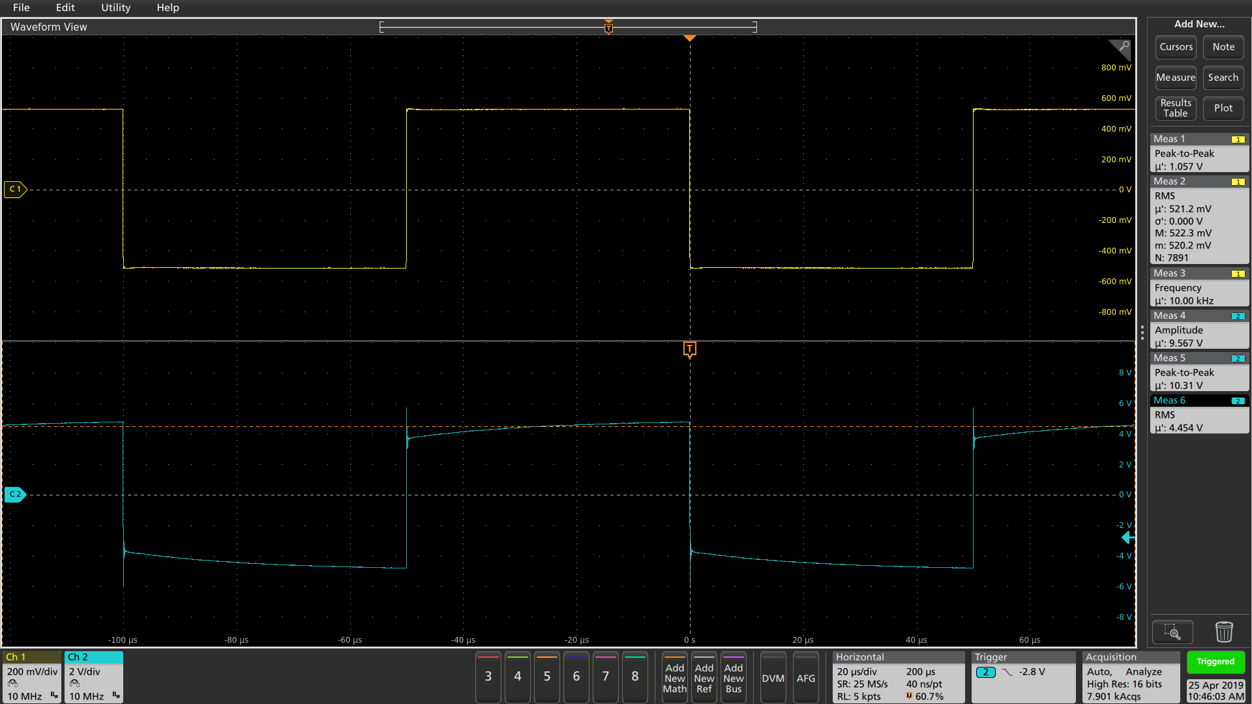Click the C2 channel ground handle
The width and height of the screenshot is (1252, 704).
click(15, 494)
